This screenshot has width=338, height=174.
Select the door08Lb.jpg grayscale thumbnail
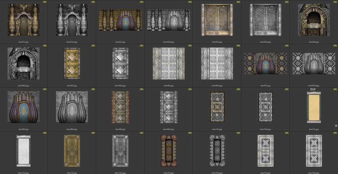72,107
